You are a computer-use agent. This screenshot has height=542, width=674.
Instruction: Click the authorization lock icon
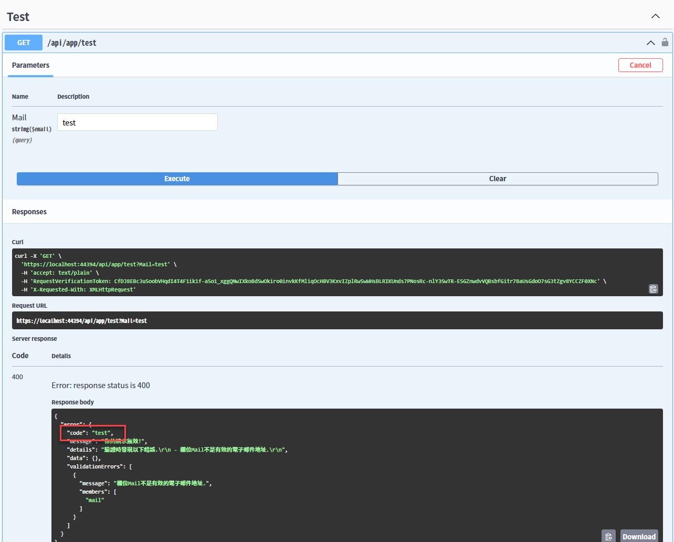pyautogui.click(x=665, y=43)
